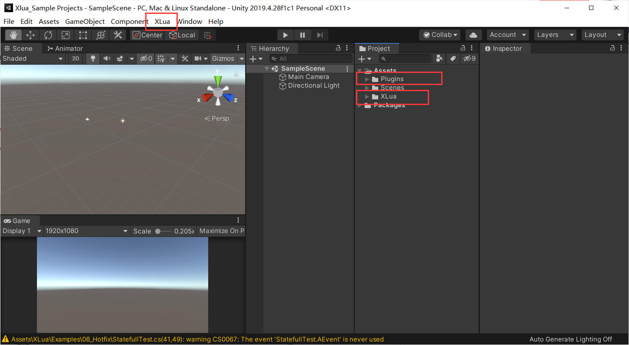Click the step frame button
This screenshot has width=629, height=345.
click(x=320, y=35)
